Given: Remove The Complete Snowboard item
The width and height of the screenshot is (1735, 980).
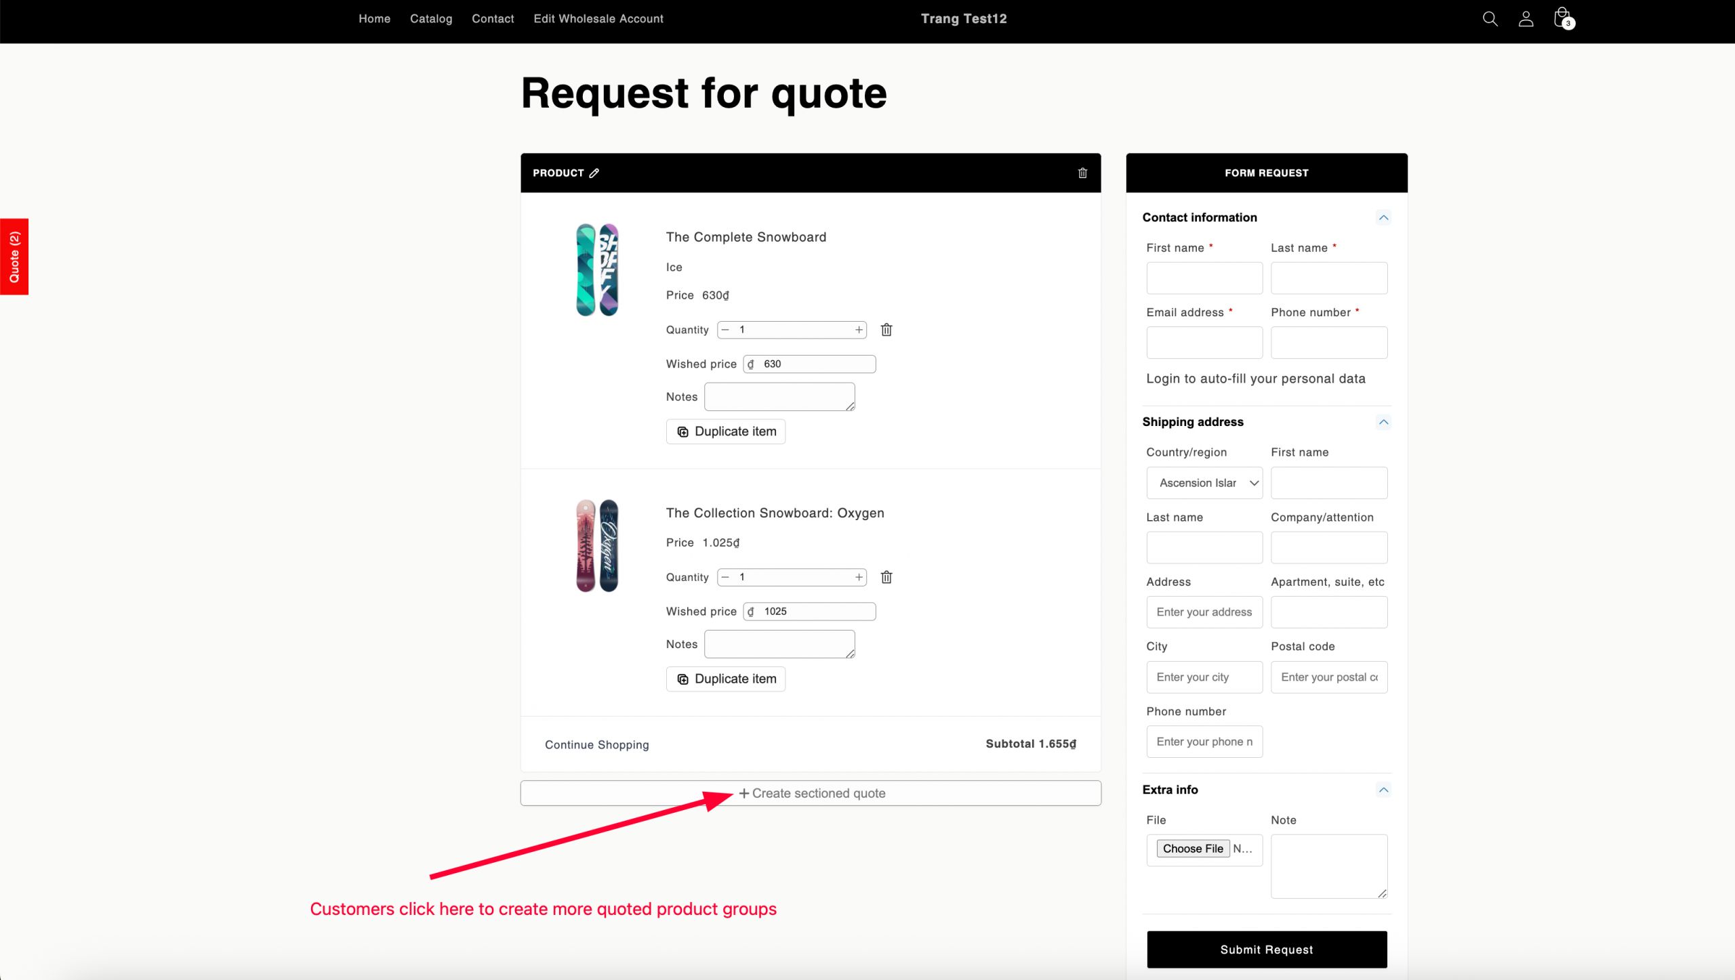Looking at the screenshot, I should tap(886, 330).
